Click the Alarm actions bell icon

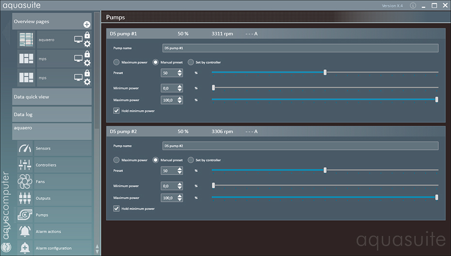click(x=25, y=232)
